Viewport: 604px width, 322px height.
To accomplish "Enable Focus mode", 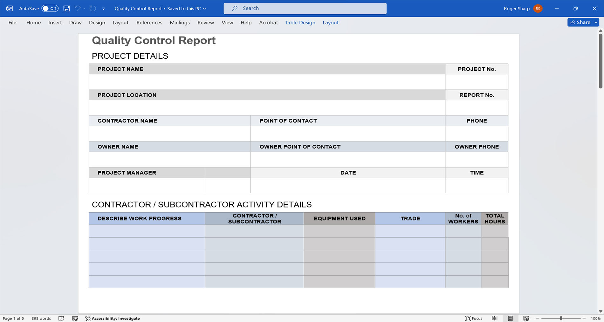I will (474, 318).
